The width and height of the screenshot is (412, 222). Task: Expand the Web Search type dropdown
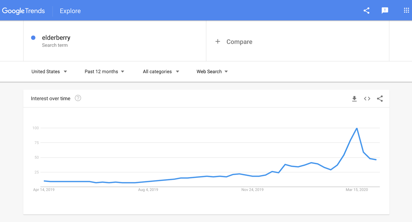212,72
